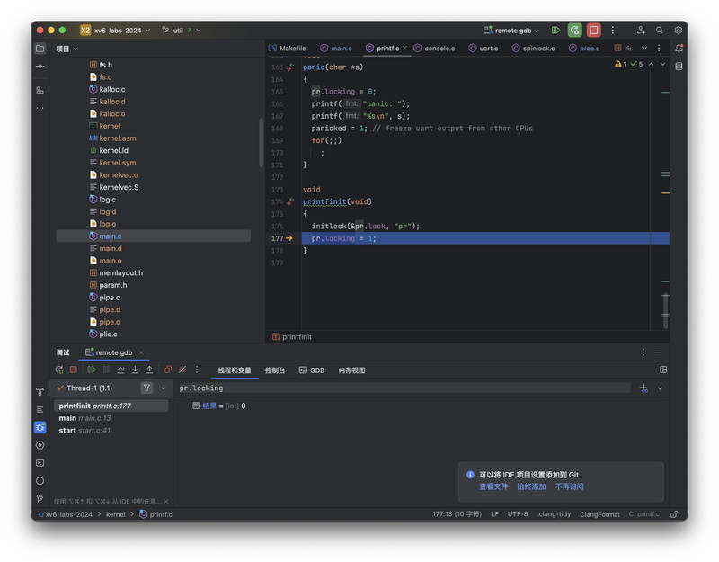The image size is (719, 562).
Task: Open the Debug tool window bug icon
Action: pos(40,427)
